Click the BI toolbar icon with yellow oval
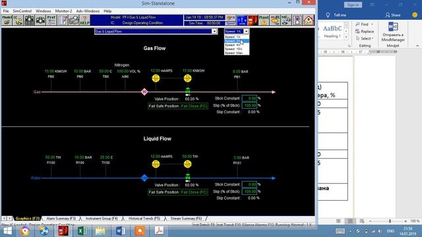The height and width of the screenshot is (237, 422). (275, 20)
